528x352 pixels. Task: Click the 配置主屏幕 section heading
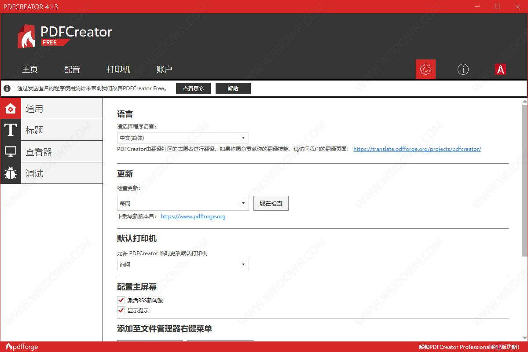[x=137, y=287]
